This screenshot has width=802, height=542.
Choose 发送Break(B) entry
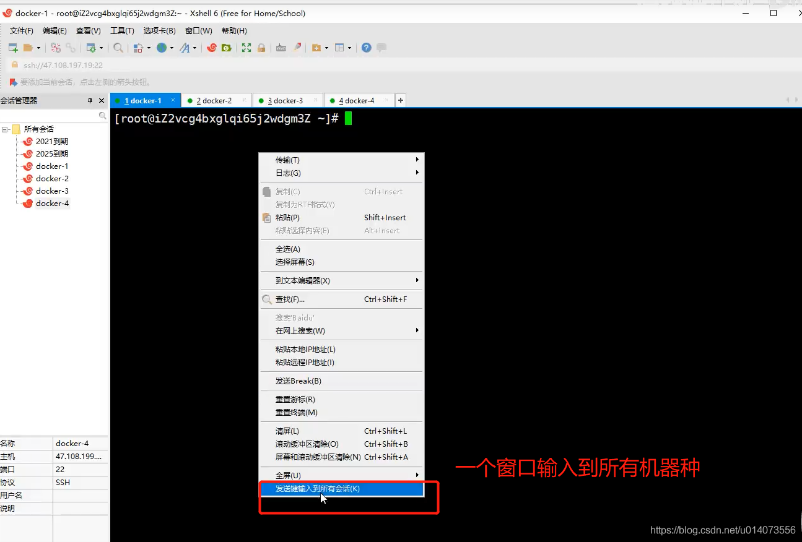(341, 381)
